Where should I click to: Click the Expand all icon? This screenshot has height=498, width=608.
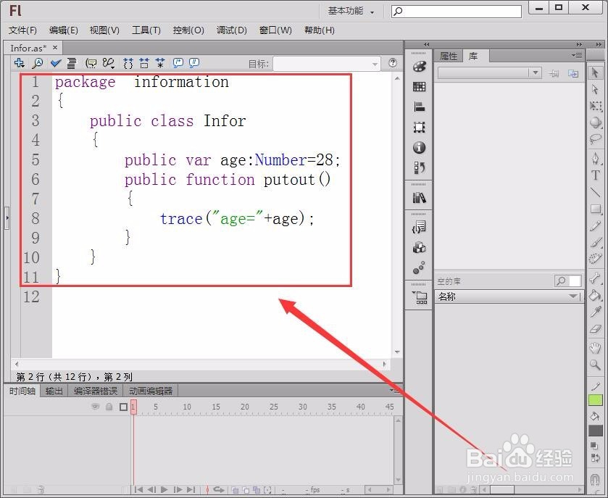(x=159, y=63)
